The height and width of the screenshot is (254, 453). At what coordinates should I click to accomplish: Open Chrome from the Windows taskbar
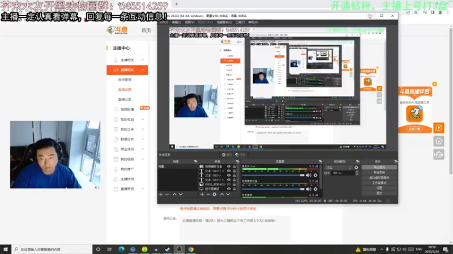point(191,249)
